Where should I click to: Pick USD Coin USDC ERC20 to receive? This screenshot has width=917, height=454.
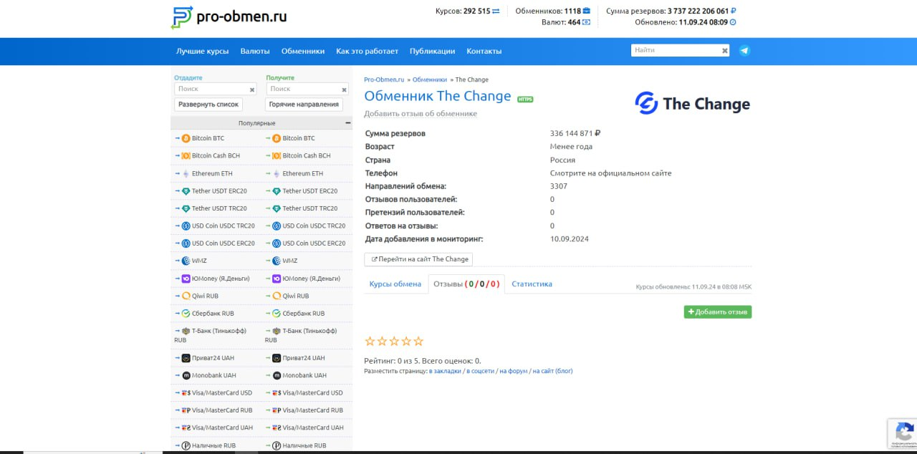(x=314, y=243)
